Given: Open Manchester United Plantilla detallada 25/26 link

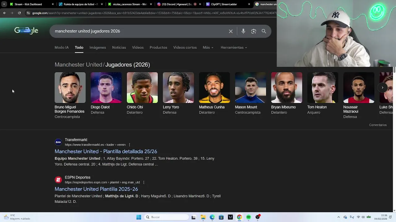Looking at the screenshot, I should [x=106, y=151].
